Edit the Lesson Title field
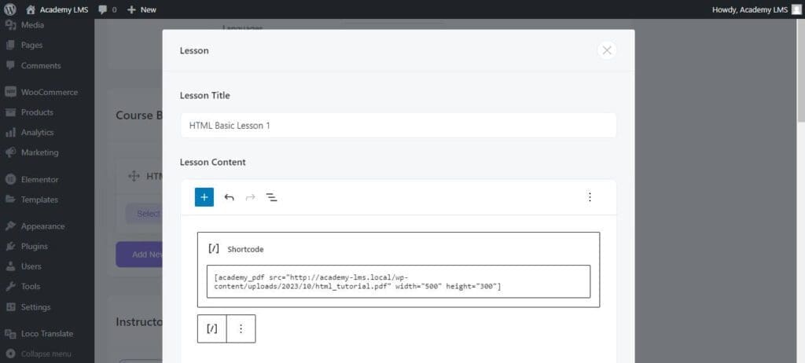Image resolution: width=805 pixels, height=363 pixels. [x=399, y=125]
